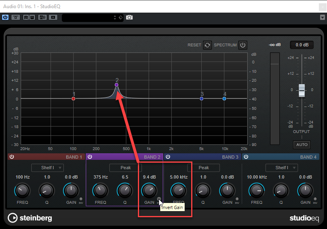
Task: Open the plug-in functions menu arrow
Action: [x=323, y=17]
